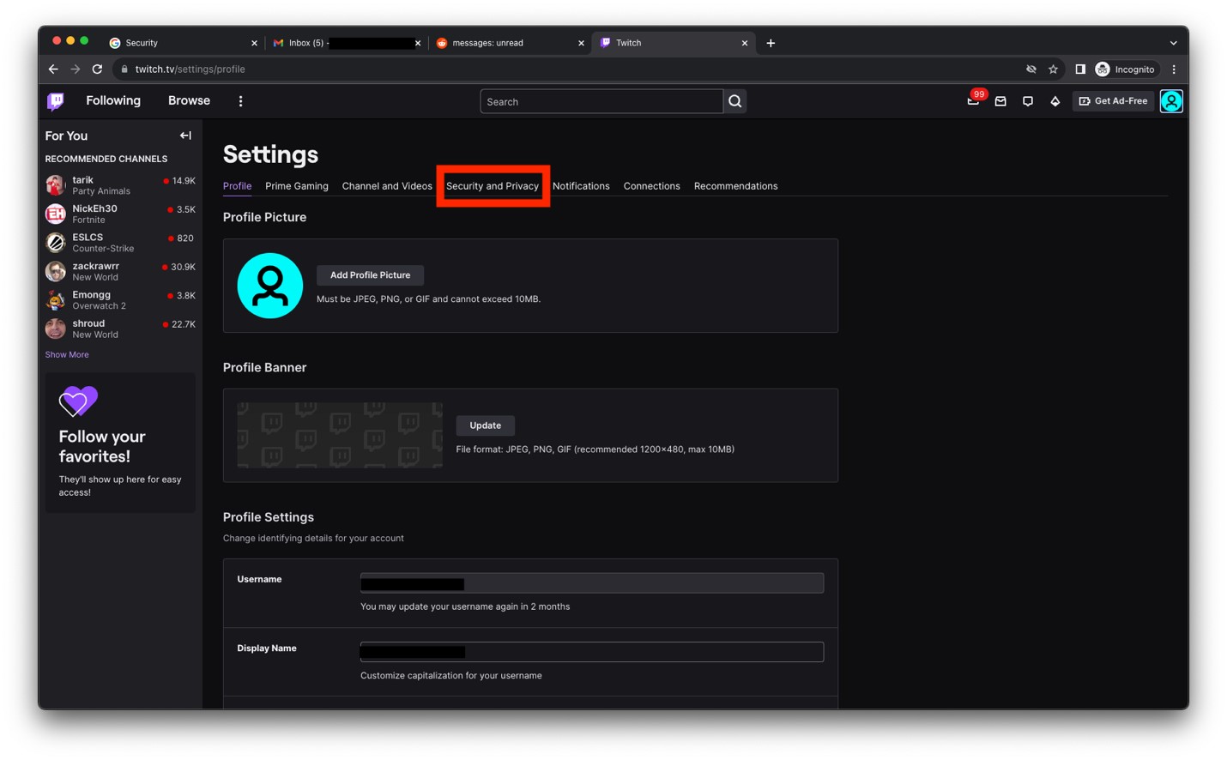The image size is (1227, 760).
Task: Collapse the For You sidebar arrow
Action: point(185,136)
